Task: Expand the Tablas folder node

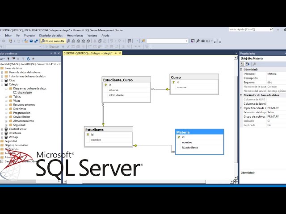Action: [6, 97]
